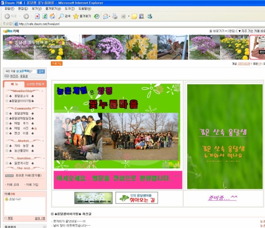265x228 pixels.
Task: Click the 카페 초대 link in sidebar
Action: [x=12, y=185]
